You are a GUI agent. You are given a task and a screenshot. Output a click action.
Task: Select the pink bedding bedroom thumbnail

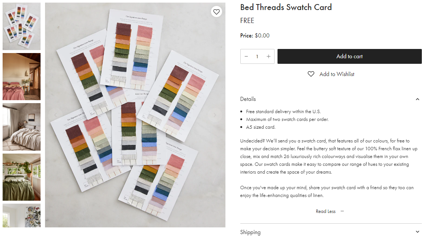(22, 76)
